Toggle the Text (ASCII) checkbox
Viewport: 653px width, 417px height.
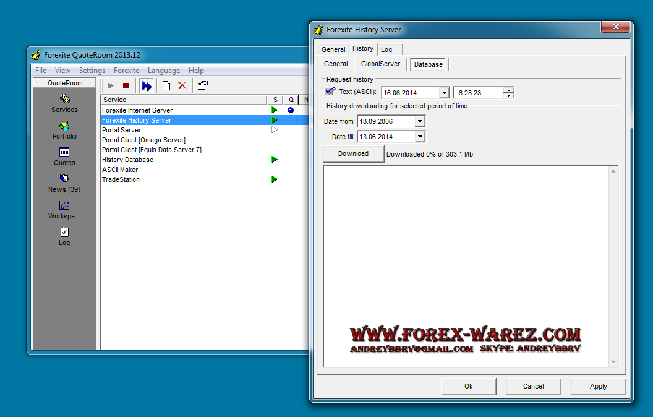(x=330, y=92)
